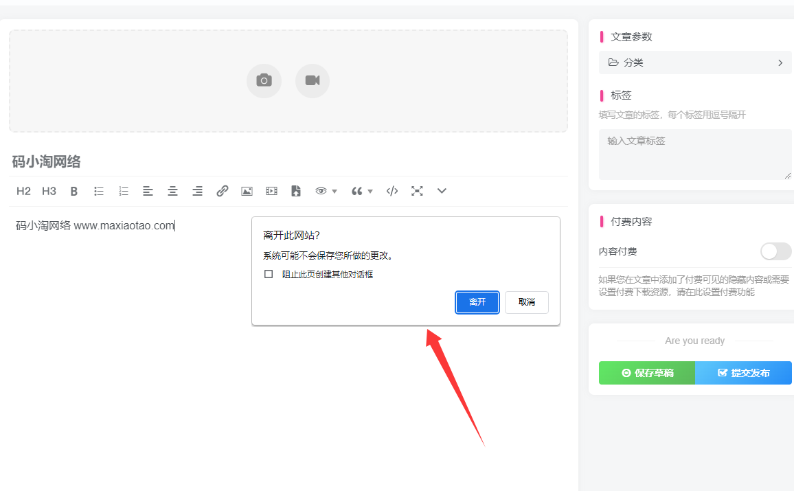Click the article tags input field
Screen dimensions: 794x491
coord(695,154)
